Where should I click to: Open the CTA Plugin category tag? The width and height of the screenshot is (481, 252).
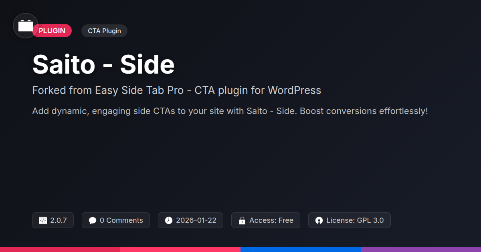coord(104,31)
